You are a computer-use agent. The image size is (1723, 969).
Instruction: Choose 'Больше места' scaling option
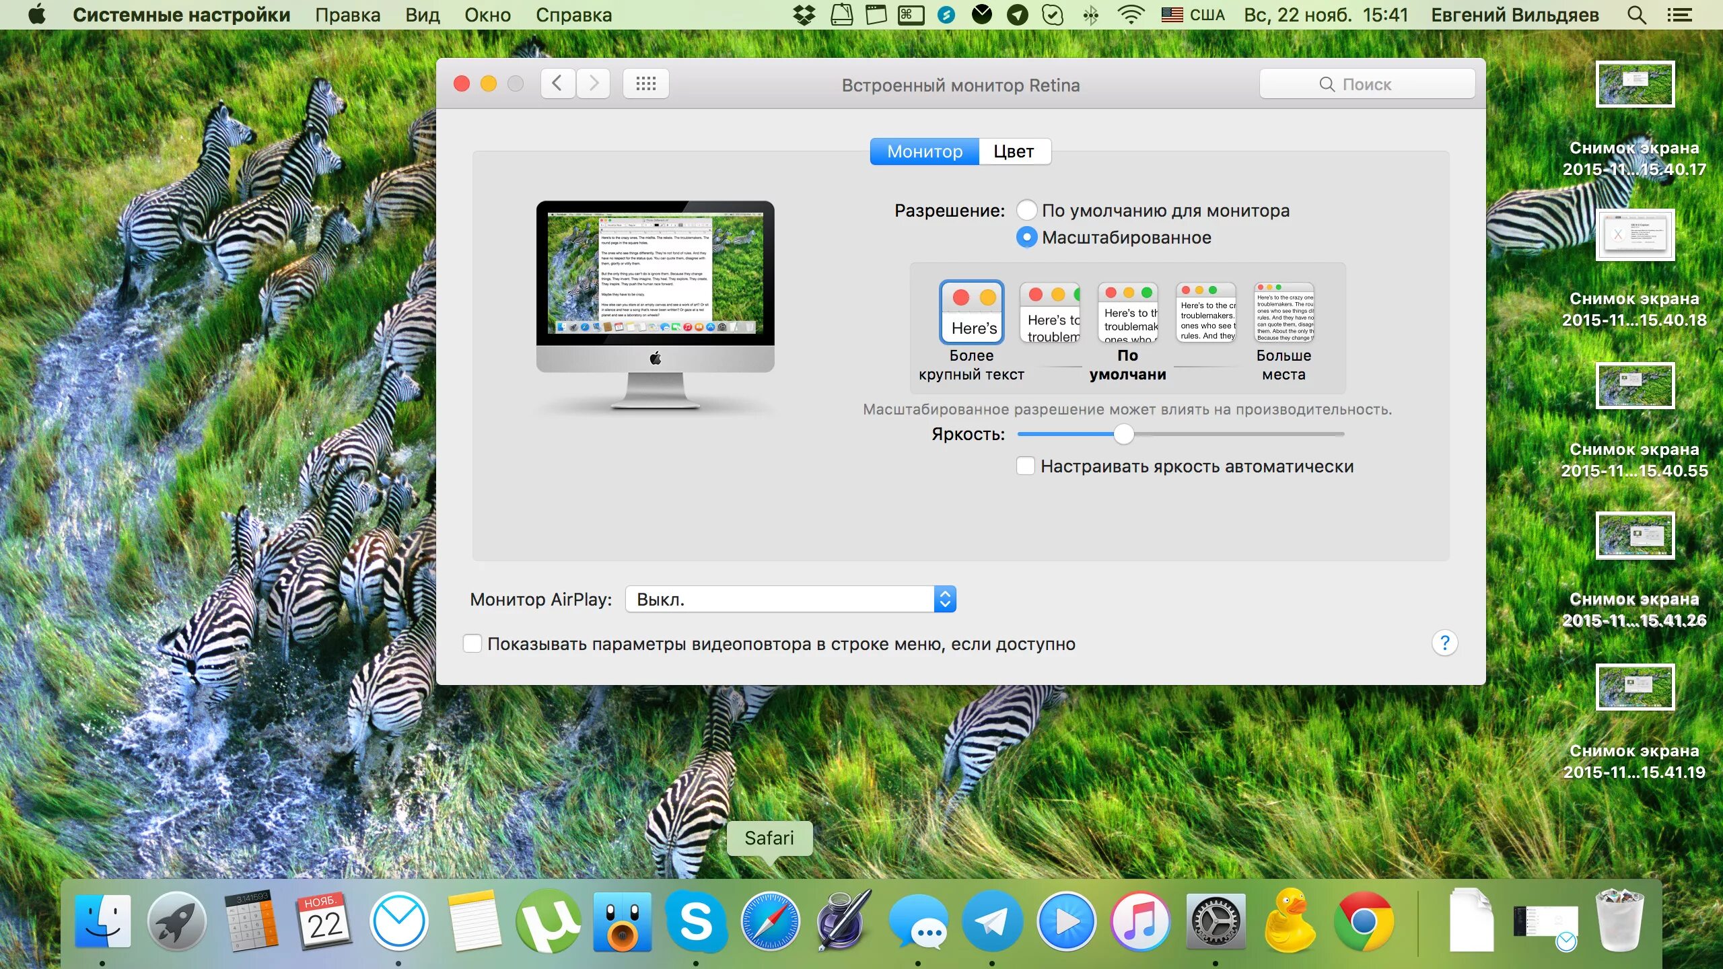pyautogui.click(x=1284, y=313)
